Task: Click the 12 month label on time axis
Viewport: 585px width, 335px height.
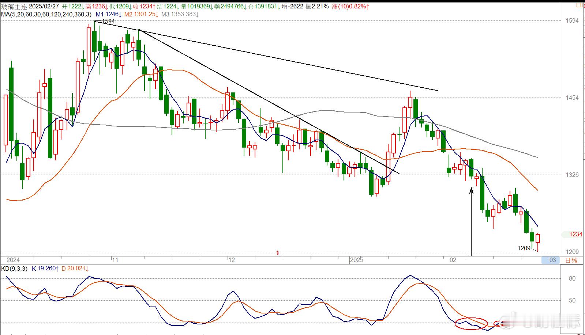Action: [231, 260]
